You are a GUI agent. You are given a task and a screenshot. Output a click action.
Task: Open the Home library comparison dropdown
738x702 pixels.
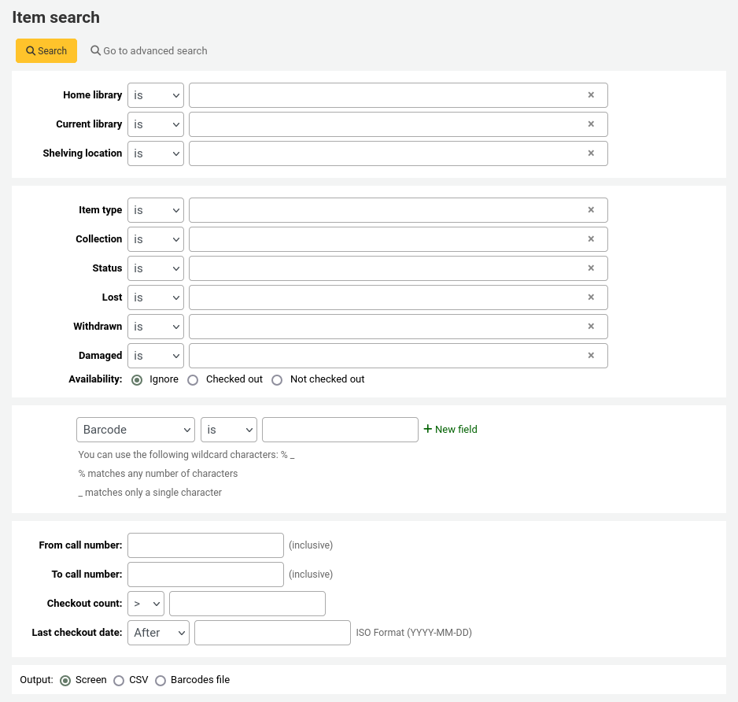click(x=155, y=94)
